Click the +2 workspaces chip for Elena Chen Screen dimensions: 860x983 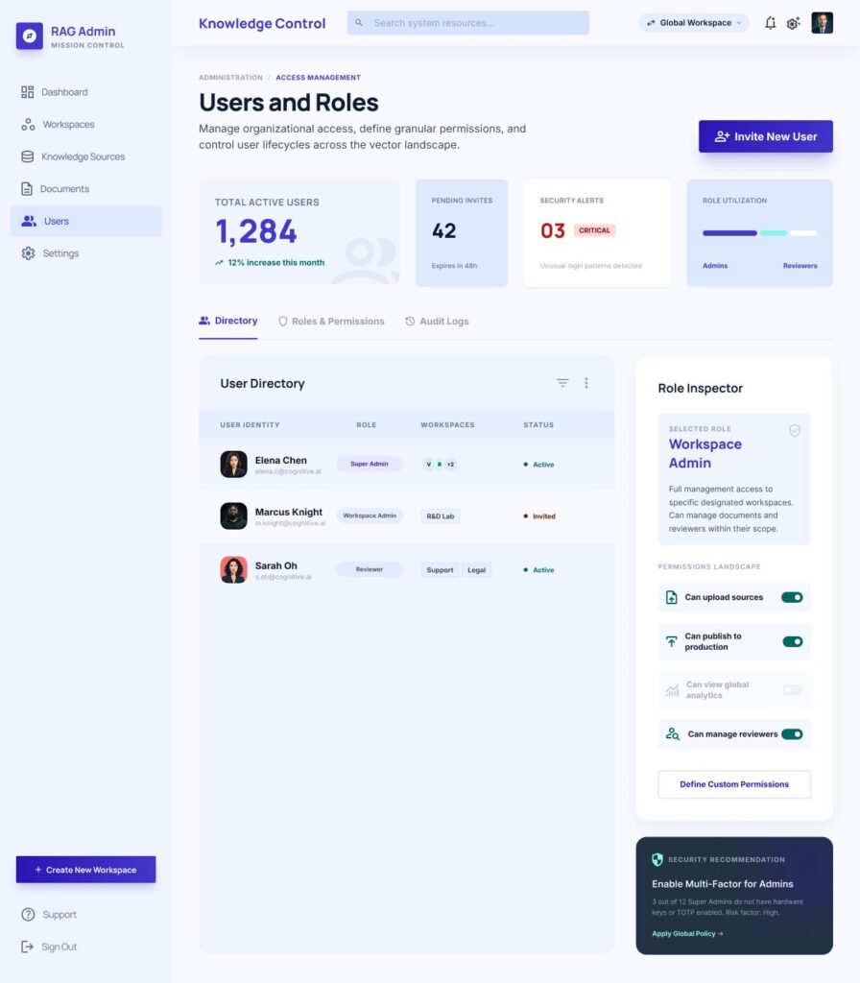coord(450,465)
